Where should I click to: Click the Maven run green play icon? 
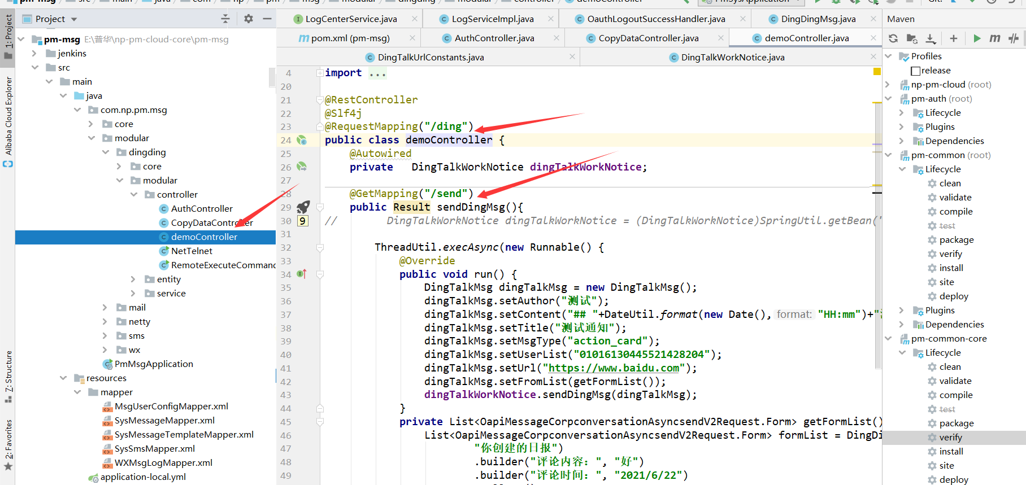click(977, 38)
